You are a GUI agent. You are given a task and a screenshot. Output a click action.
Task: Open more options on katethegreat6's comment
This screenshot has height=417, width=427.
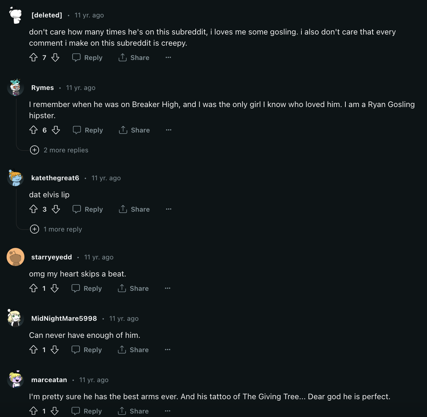[168, 209]
